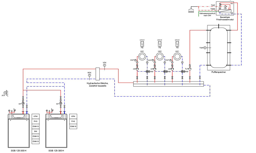
Task: Click the KP pump of right boiler
Action: [61, 103]
